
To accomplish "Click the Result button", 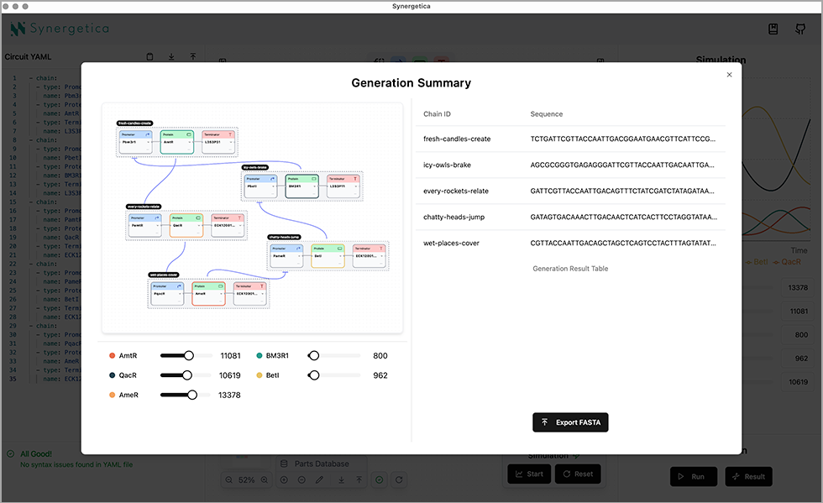I will coord(748,477).
